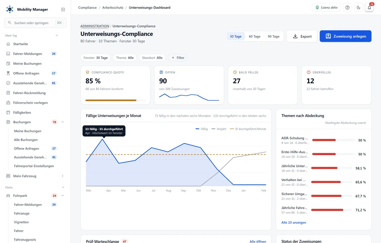Open the Thema Alle filter dropdown
381x243 pixels.
click(x=125, y=58)
